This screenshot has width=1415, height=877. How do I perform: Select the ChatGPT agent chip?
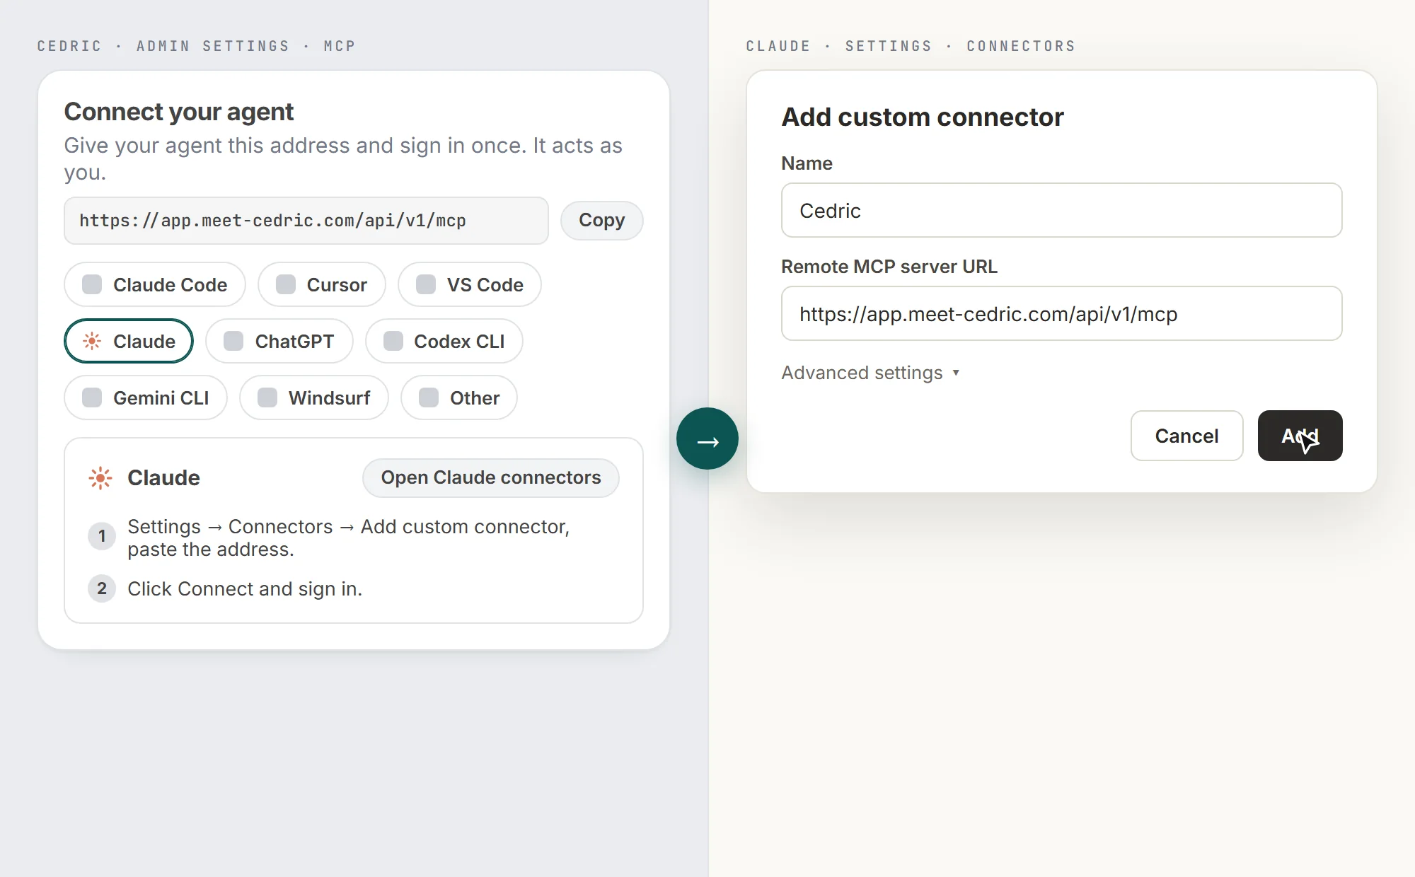coord(279,341)
